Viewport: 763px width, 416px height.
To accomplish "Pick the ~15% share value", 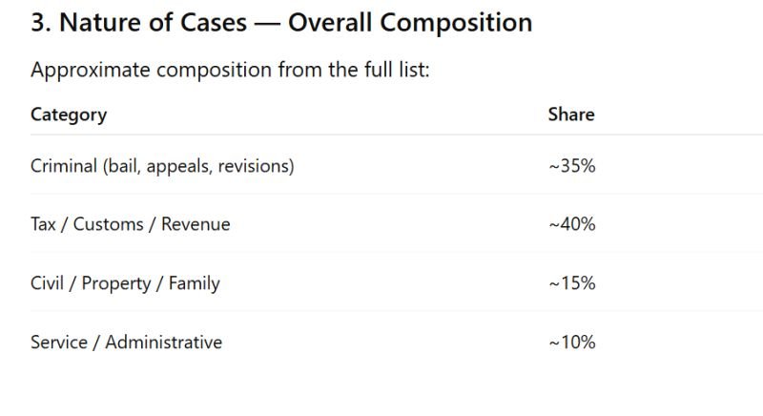I will point(571,283).
